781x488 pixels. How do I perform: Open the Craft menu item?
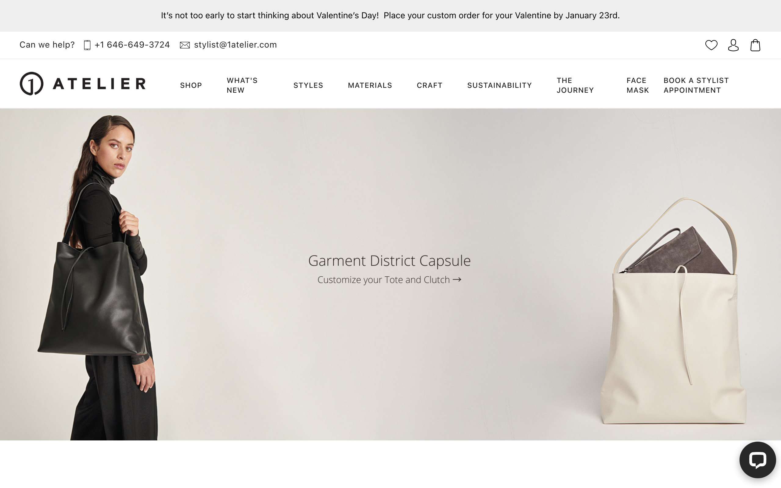click(430, 85)
